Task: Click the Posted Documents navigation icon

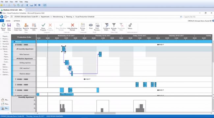Action: coord(3,104)
